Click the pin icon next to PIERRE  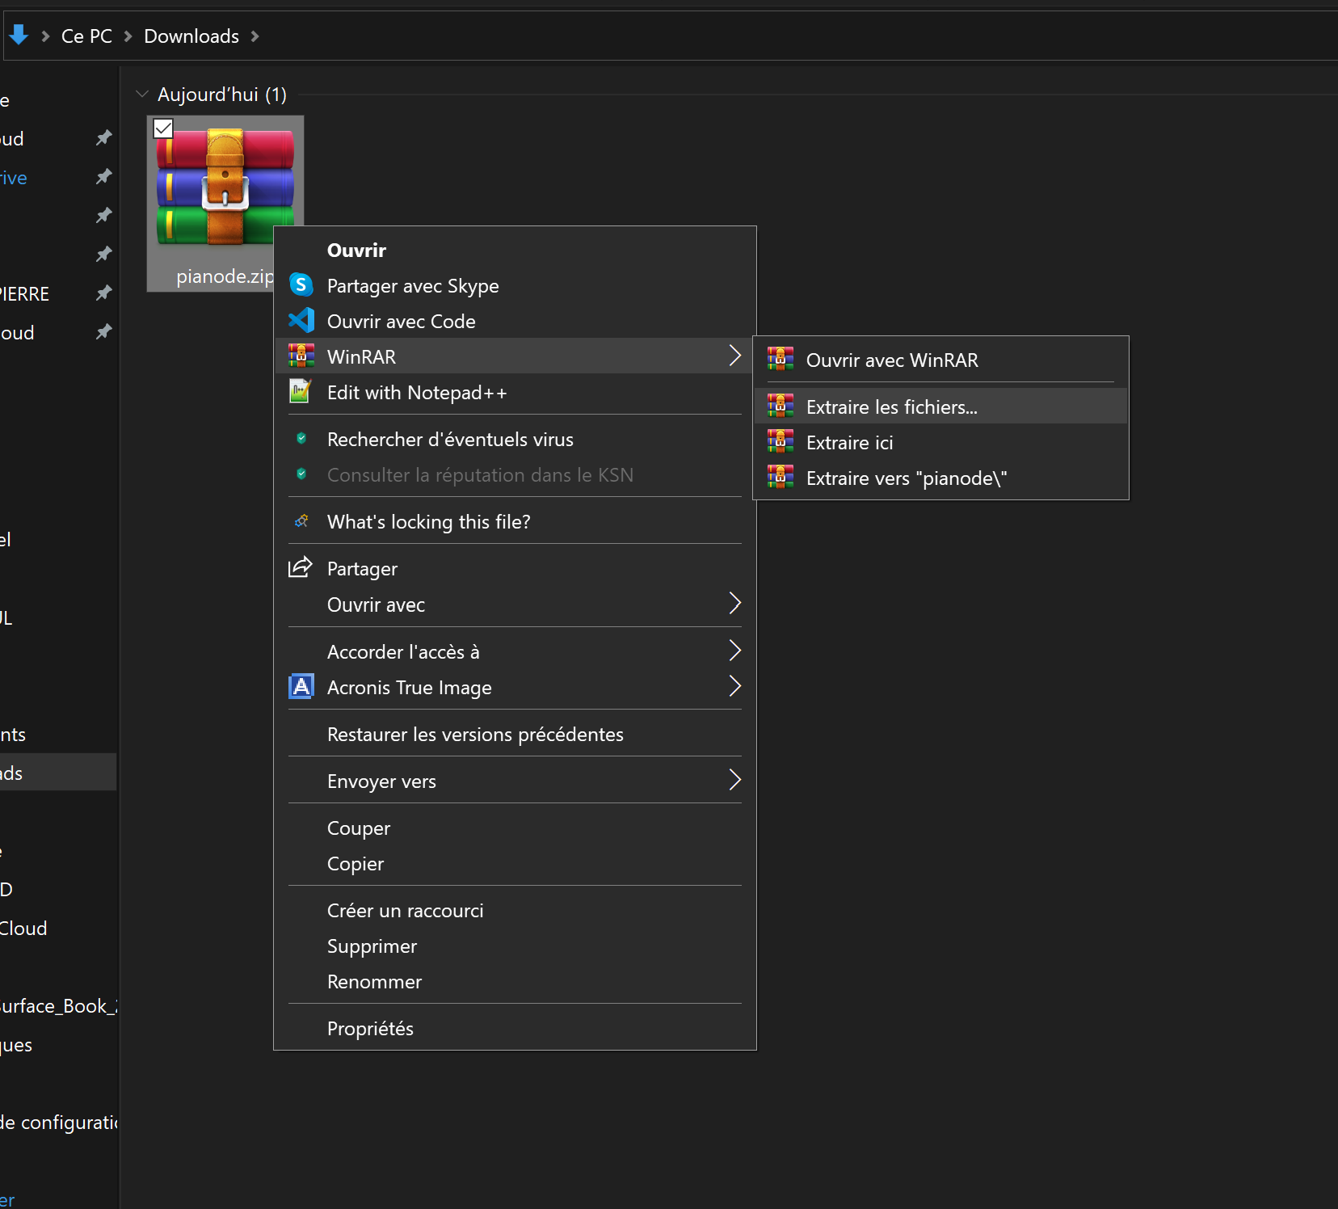click(103, 293)
